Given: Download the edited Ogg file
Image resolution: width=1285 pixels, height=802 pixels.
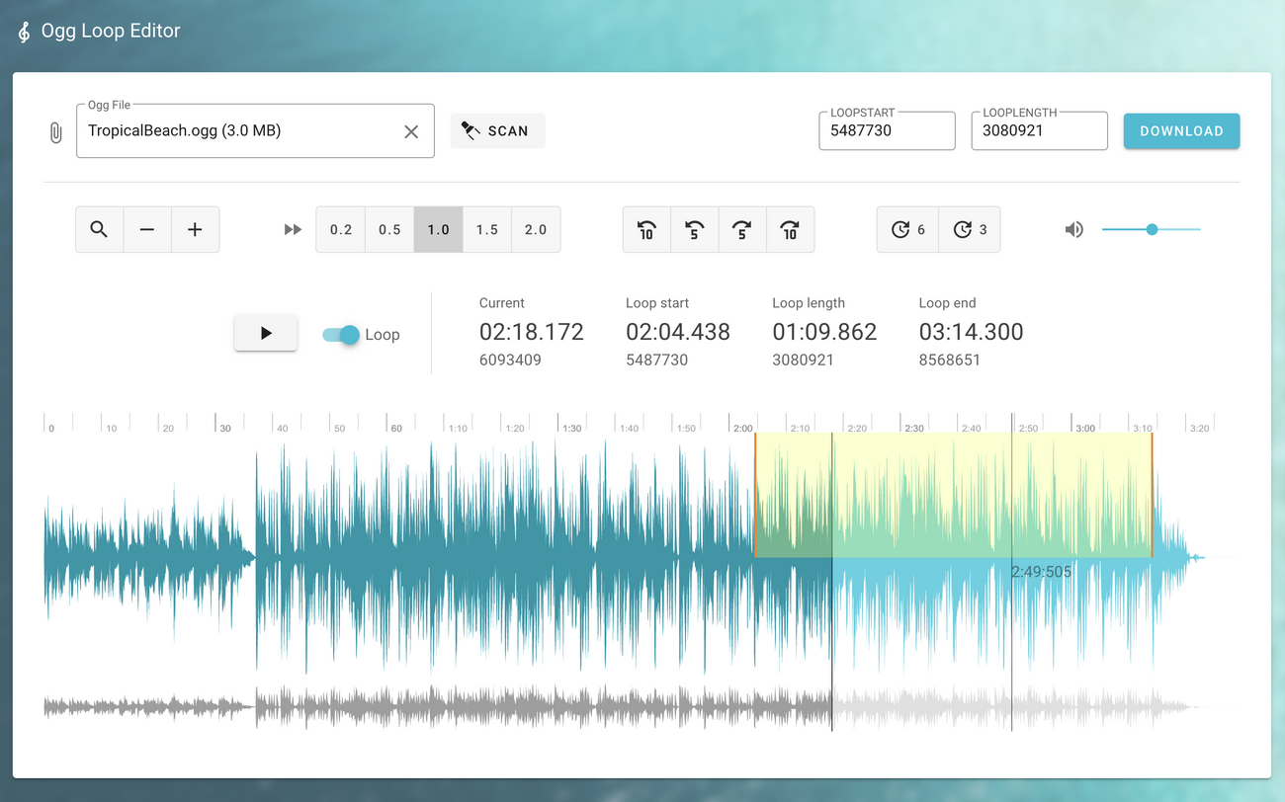Looking at the screenshot, I should (1181, 130).
